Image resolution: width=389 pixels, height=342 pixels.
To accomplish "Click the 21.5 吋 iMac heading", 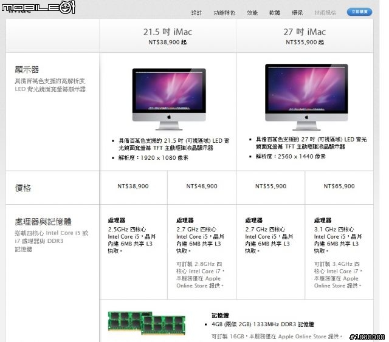I will point(168,32).
